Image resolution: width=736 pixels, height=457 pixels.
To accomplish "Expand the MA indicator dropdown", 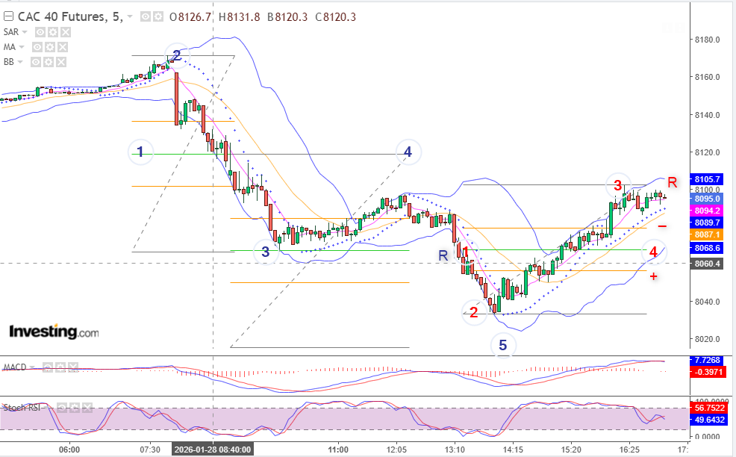I will pyautogui.click(x=22, y=47).
